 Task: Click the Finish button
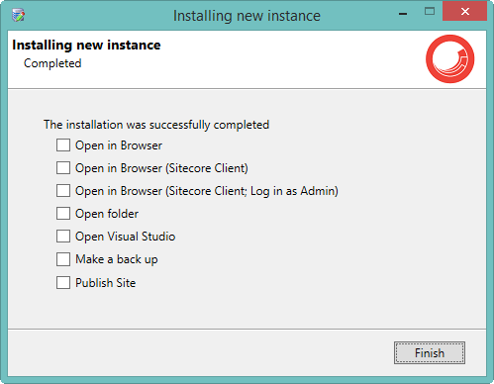pyautogui.click(x=430, y=353)
